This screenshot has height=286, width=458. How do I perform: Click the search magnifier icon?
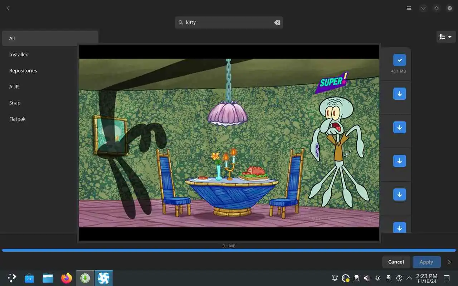(x=181, y=23)
